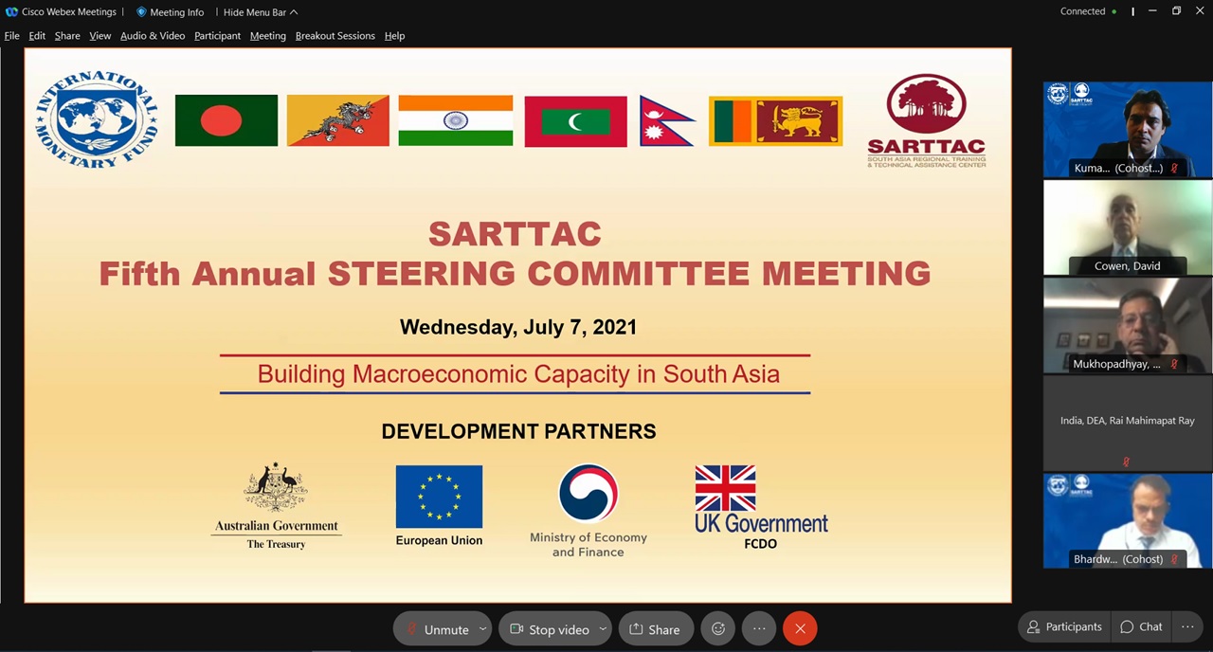This screenshot has height=652, width=1213.
Task: Select Bhardwaj cohost video thumbnail
Action: (1128, 521)
